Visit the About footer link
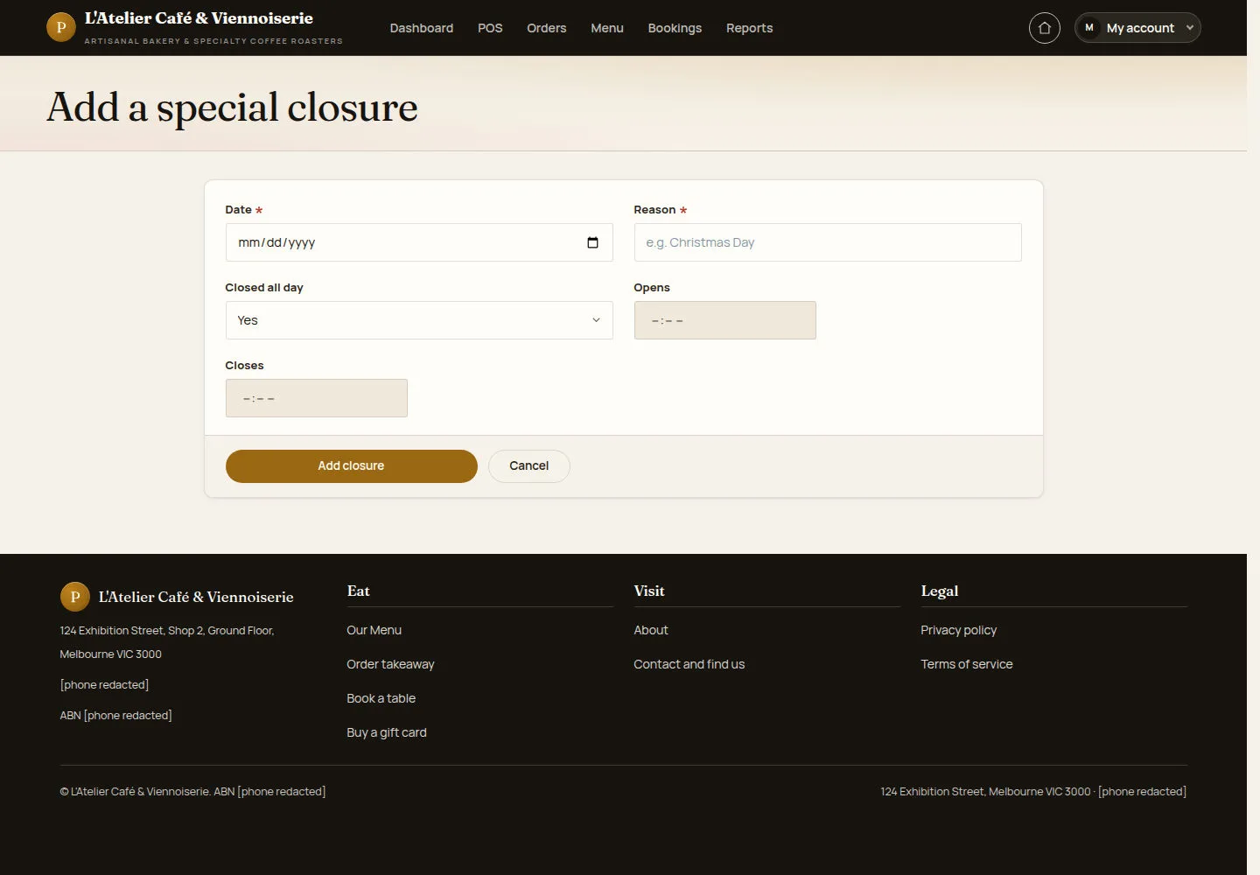The height and width of the screenshot is (875, 1260). click(651, 630)
